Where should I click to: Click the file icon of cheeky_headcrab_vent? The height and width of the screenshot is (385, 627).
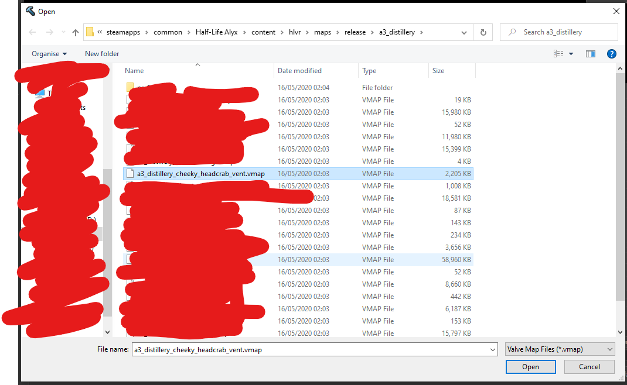tap(130, 173)
